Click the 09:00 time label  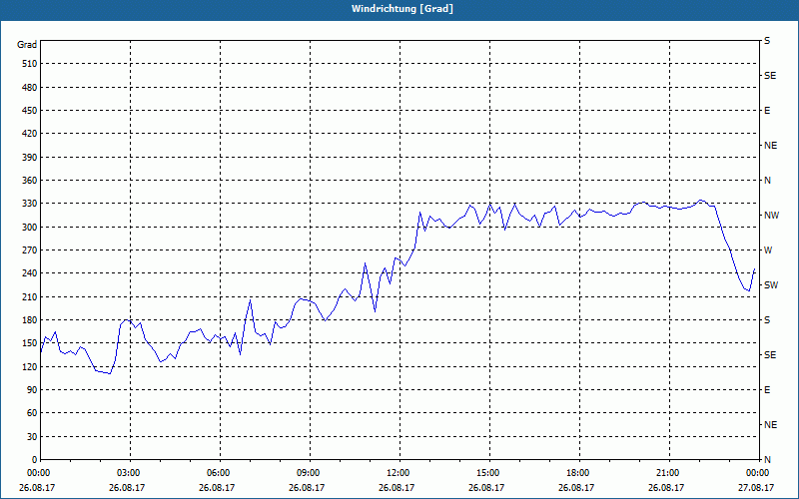pyautogui.click(x=309, y=473)
